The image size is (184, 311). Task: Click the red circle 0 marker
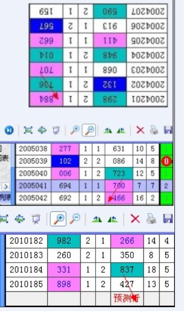(166, 161)
